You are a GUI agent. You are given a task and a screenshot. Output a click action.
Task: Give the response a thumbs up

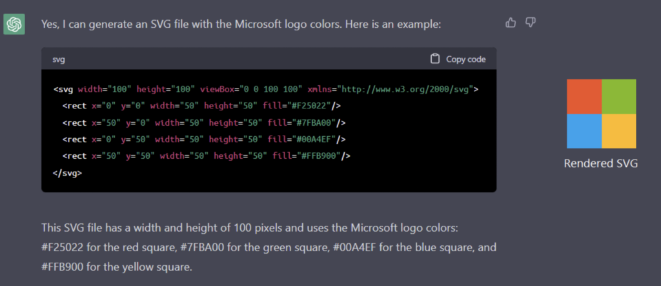pos(511,23)
